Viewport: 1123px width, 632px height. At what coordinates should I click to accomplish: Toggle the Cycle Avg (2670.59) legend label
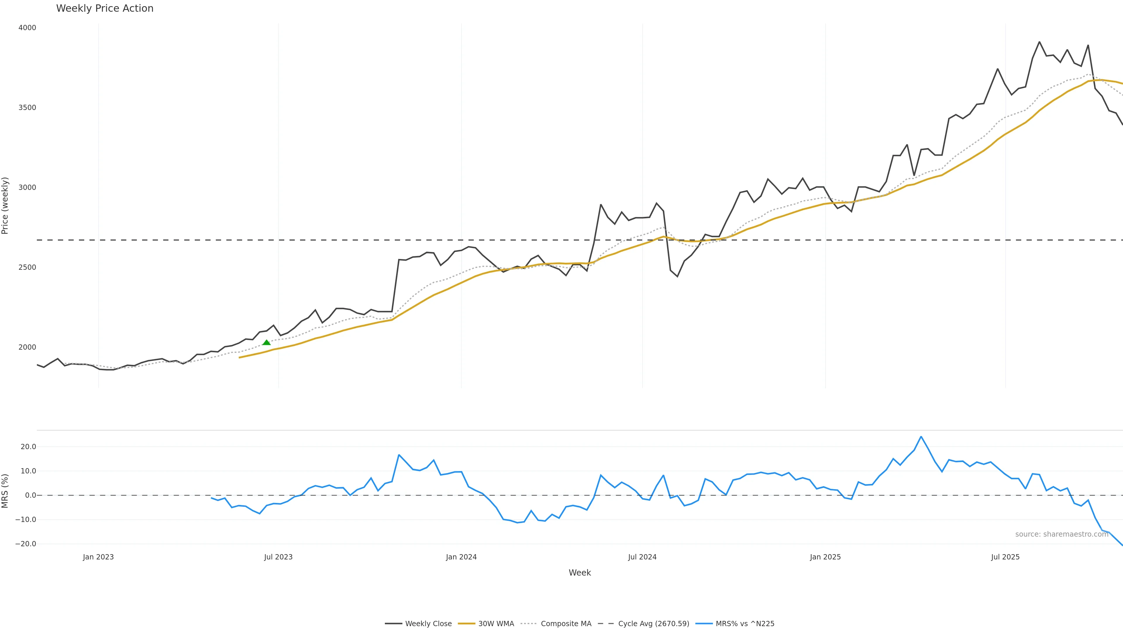pyautogui.click(x=654, y=624)
